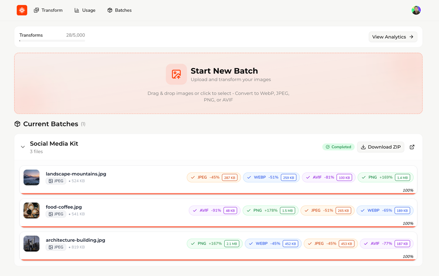The image size is (439, 276).
Task: Switch to the Usage tab
Action: tap(85, 10)
